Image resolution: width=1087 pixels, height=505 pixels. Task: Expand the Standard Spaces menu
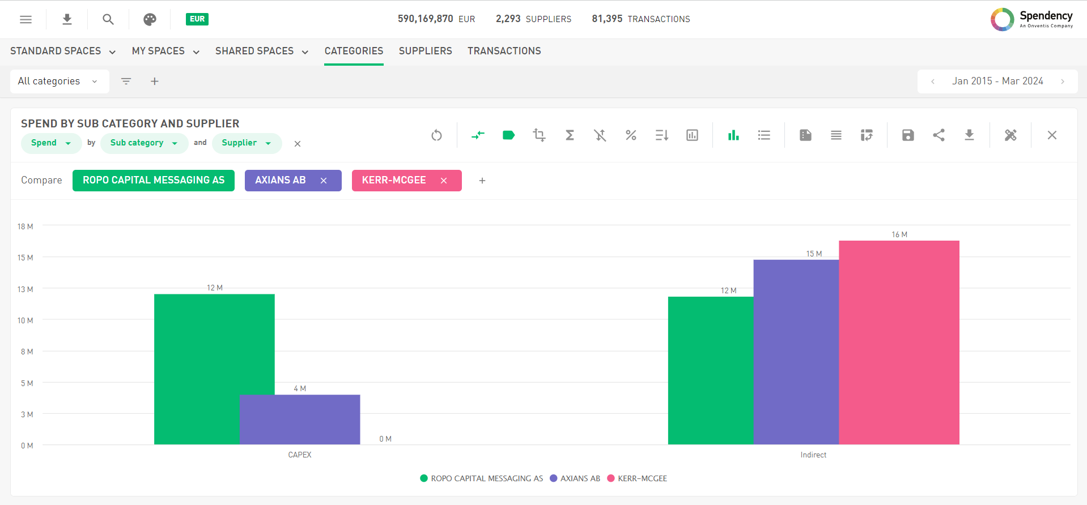click(62, 51)
